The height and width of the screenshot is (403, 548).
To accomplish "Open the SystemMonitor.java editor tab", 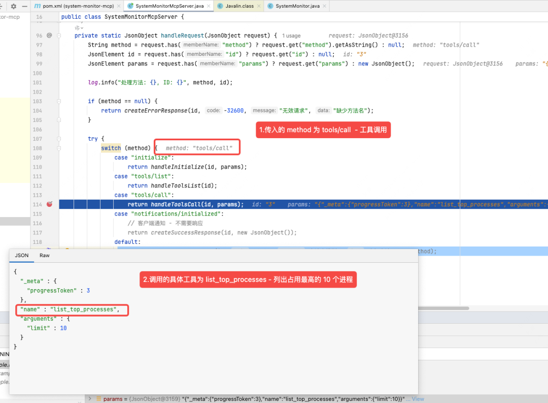I will pyautogui.click(x=297, y=6).
